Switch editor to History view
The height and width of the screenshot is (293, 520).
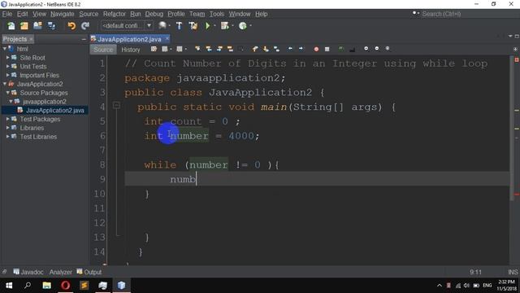tap(131, 50)
